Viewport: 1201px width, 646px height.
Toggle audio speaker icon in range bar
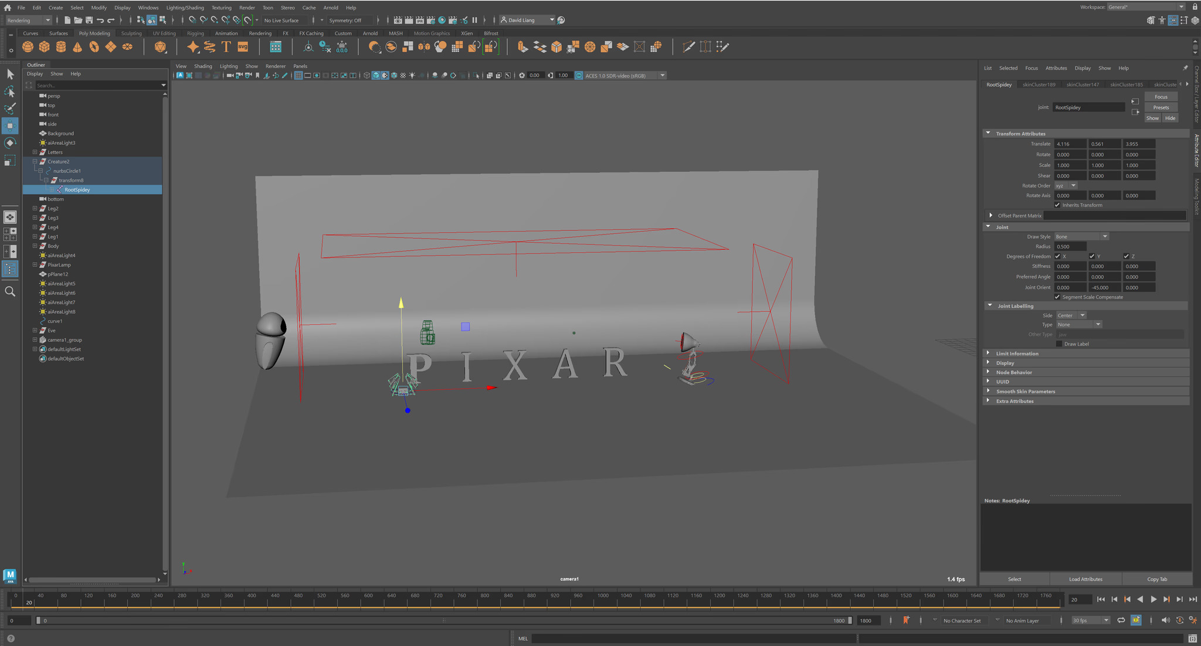point(1165,620)
